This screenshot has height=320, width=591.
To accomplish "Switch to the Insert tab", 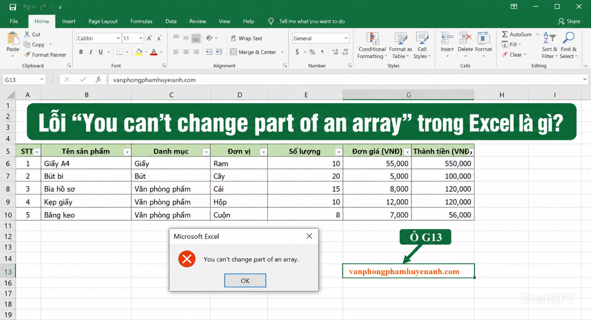I will coord(68,21).
